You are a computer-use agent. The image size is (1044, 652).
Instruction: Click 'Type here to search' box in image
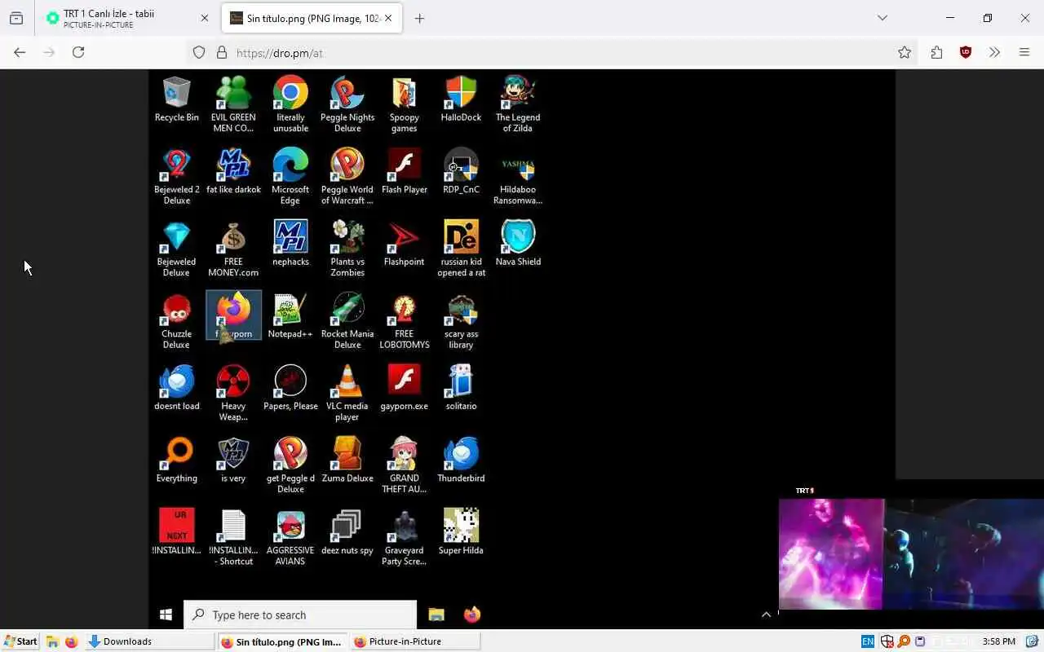[300, 615]
